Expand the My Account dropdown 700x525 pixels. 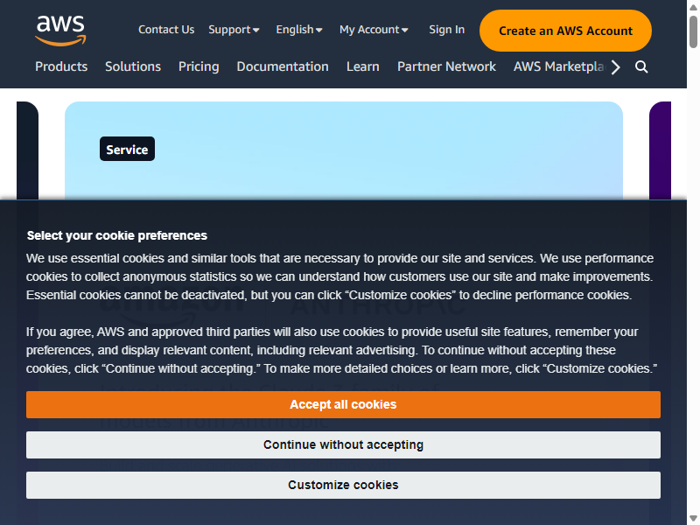click(x=374, y=30)
